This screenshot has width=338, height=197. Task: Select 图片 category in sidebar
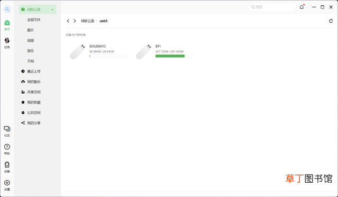click(x=31, y=30)
